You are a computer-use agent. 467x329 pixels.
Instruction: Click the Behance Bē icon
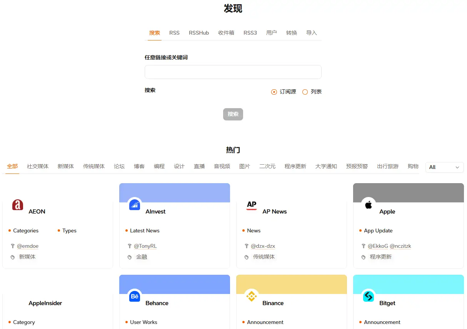tap(135, 296)
